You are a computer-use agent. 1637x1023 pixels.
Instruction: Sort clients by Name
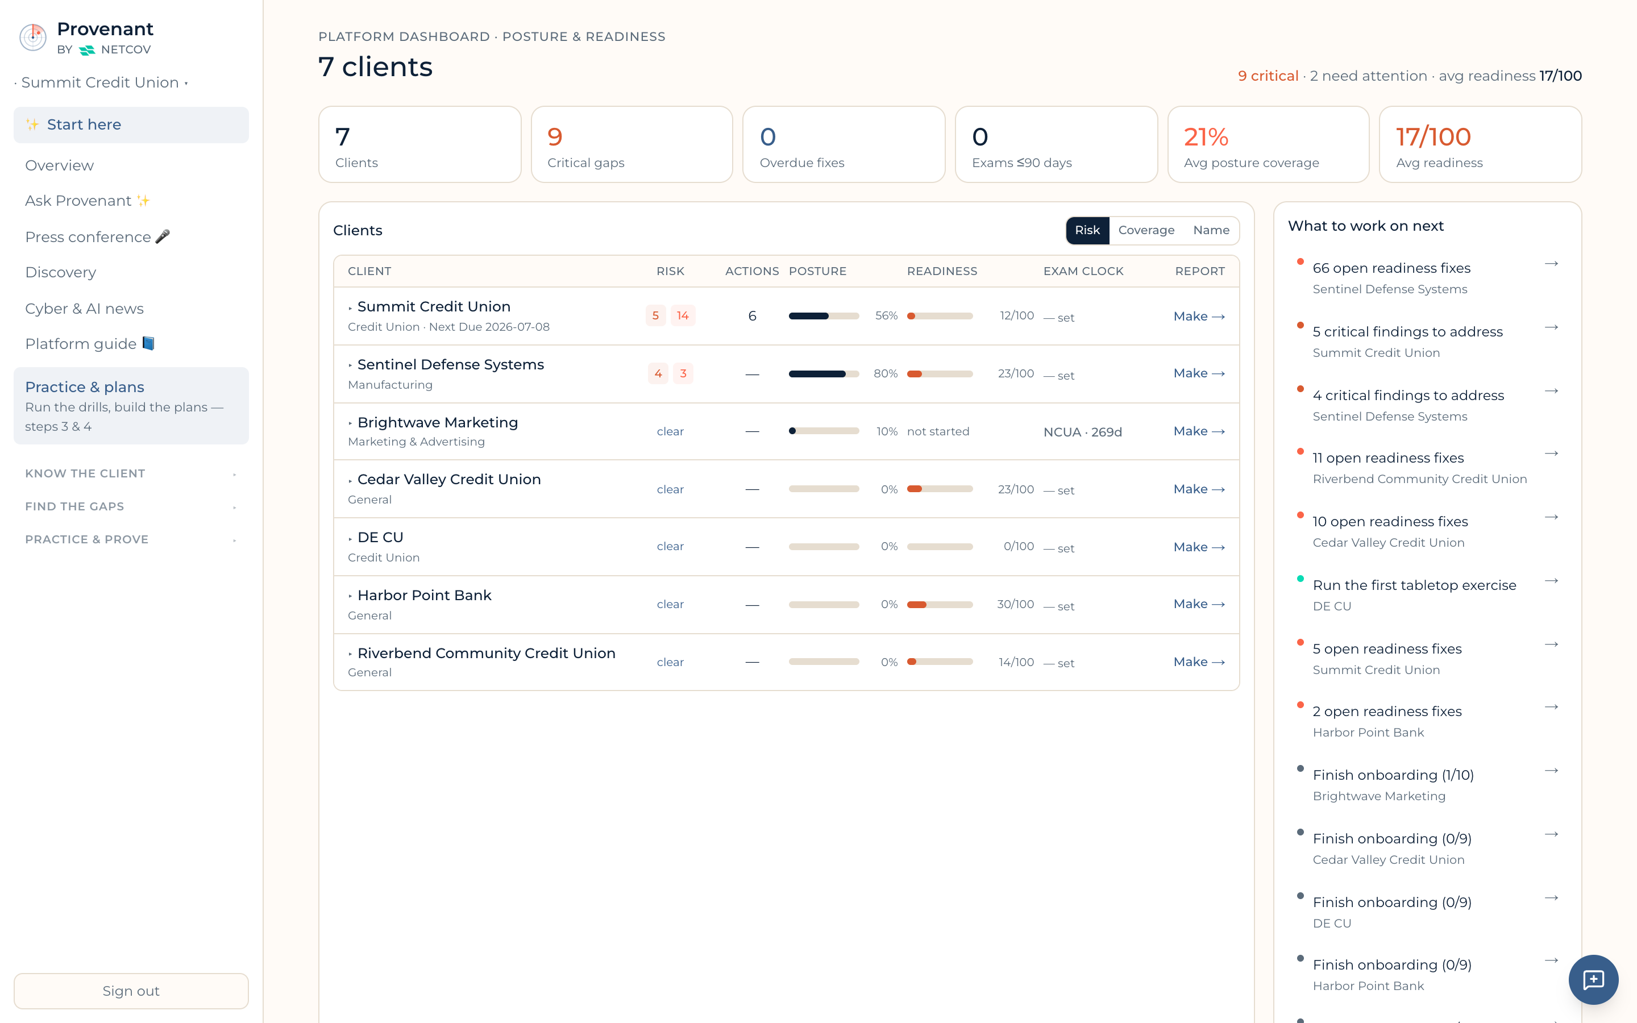(1211, 230)
